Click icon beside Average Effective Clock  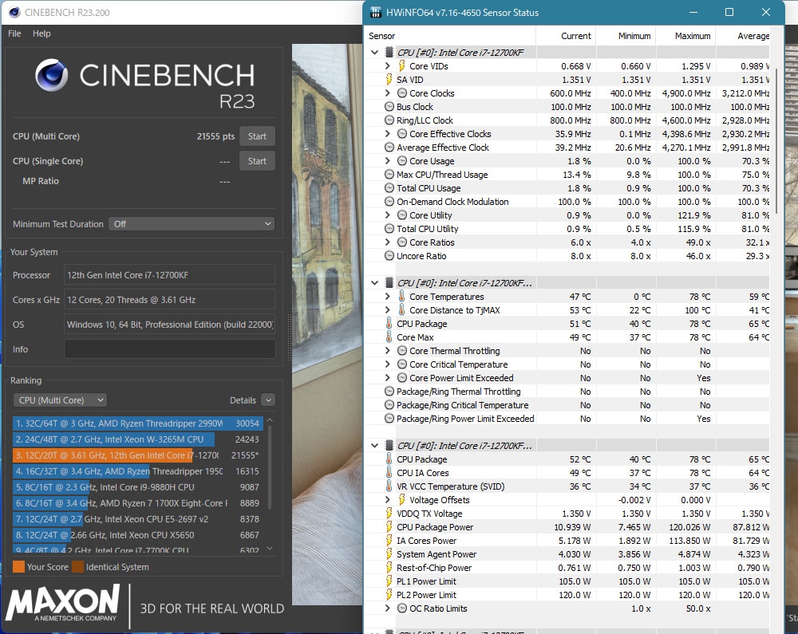tap(389, 148)
